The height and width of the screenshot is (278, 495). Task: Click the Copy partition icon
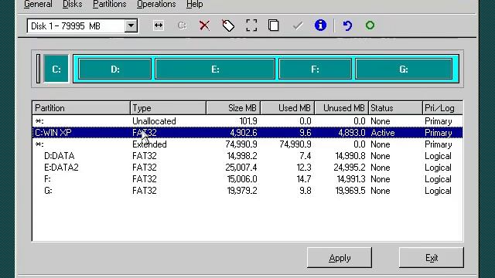click(273, 25)
